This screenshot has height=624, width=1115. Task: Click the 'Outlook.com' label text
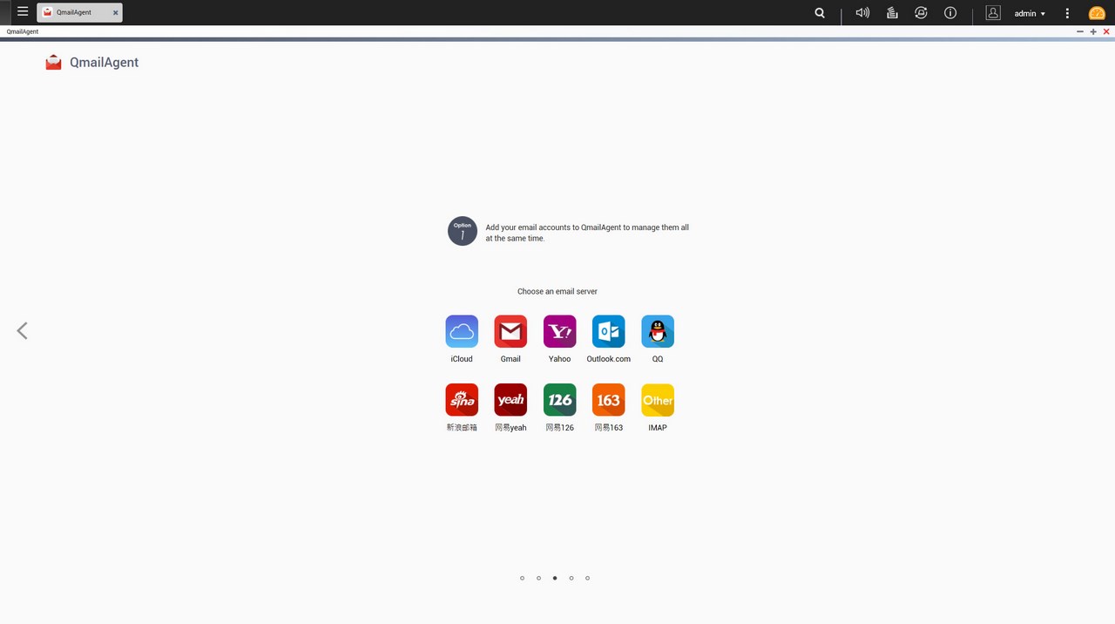[x=608, y=359]
